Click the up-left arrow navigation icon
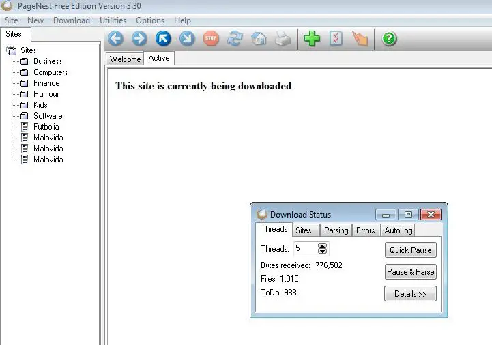492x345 pixels. point(163,39)
